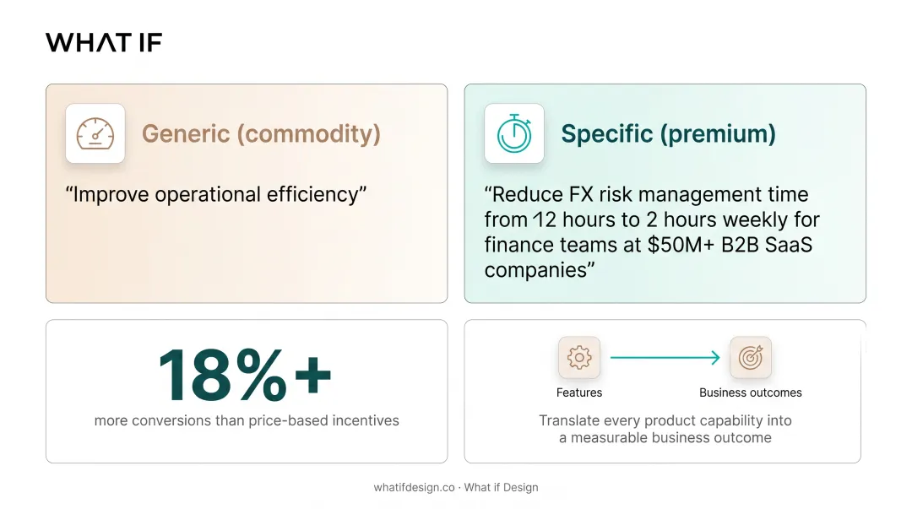
Task: Click the What if Design footer text
Action: click(502, 488)
